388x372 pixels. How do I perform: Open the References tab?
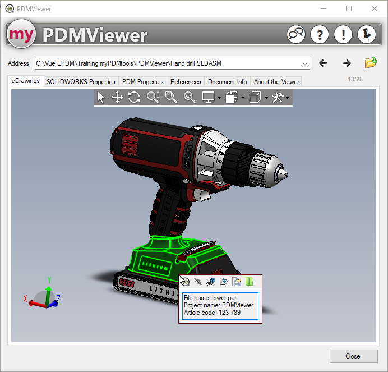coord(186,82)
